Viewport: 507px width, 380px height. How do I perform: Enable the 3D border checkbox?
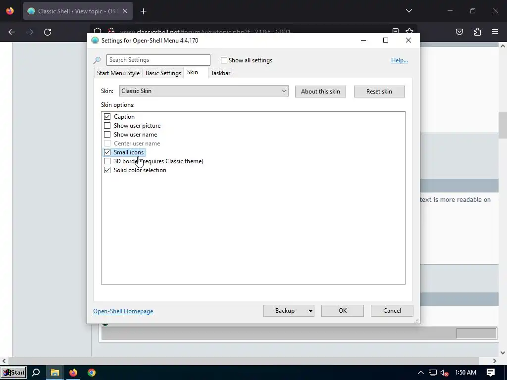click(x=107, y=161)
